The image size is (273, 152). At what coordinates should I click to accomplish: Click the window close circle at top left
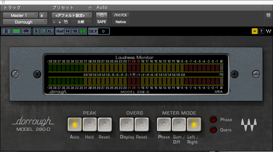(3, 2)
